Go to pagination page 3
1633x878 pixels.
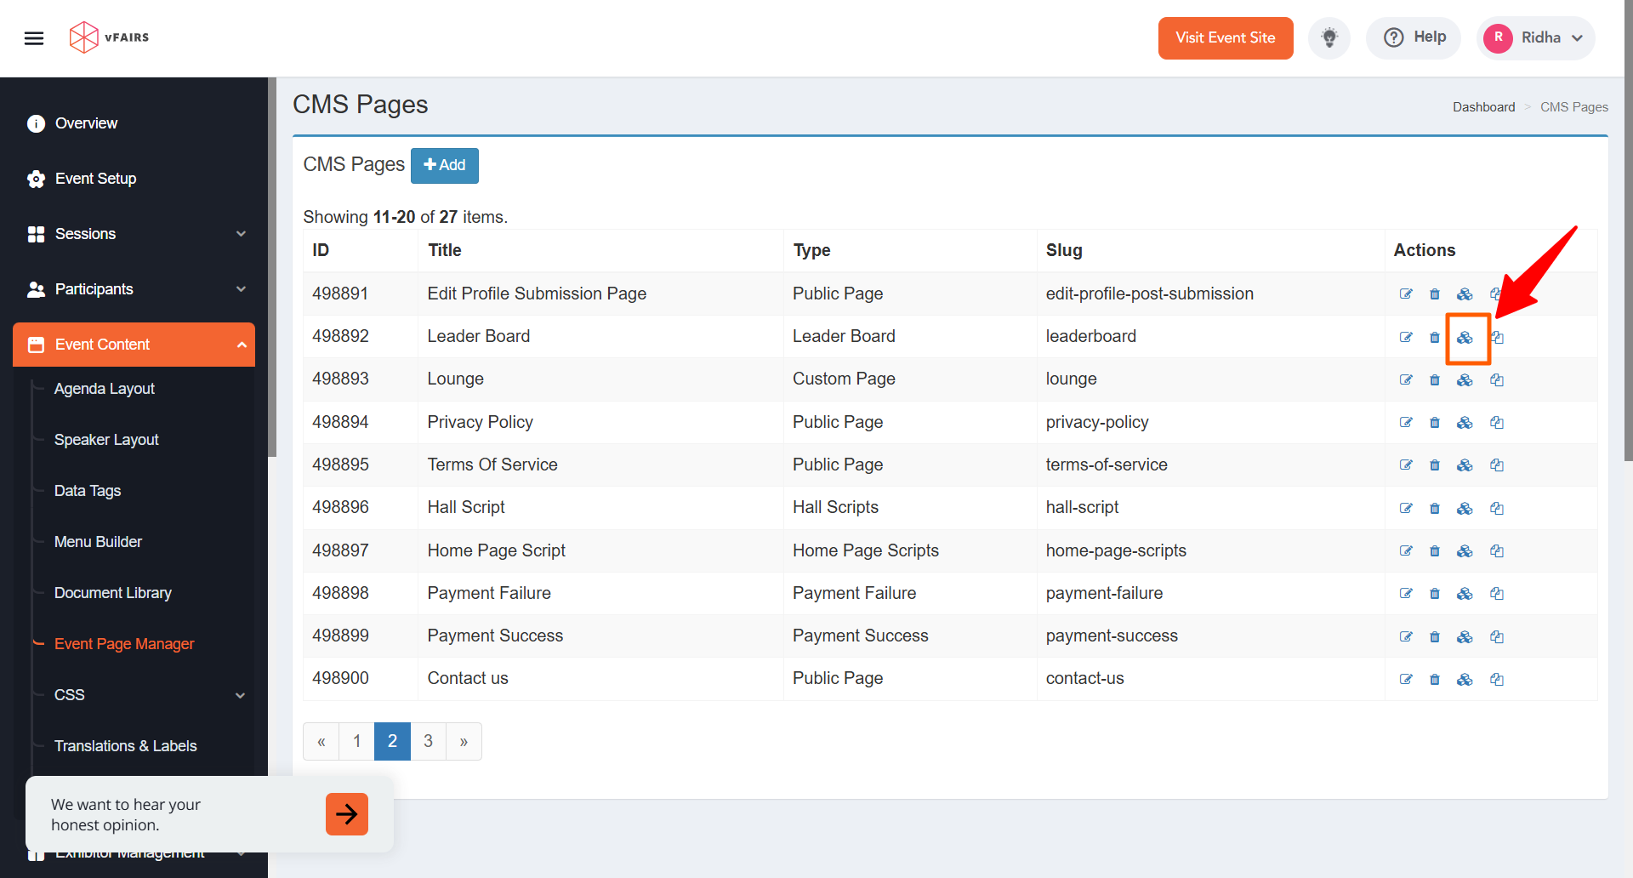[x=428, y=741]
